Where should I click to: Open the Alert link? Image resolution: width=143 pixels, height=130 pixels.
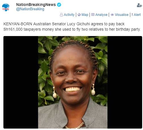click(137, 15)
